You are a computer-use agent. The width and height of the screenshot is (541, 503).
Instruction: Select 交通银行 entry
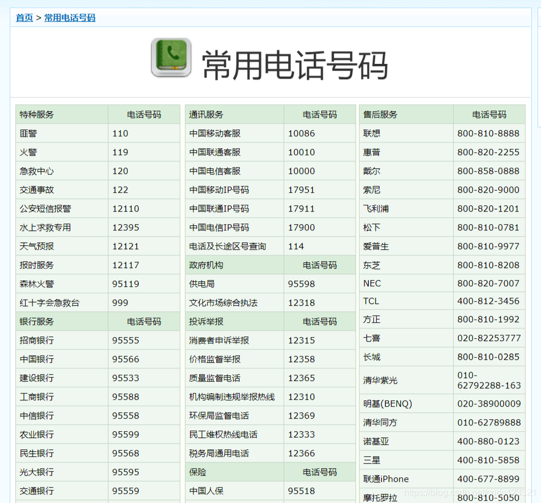coord(37,490)
